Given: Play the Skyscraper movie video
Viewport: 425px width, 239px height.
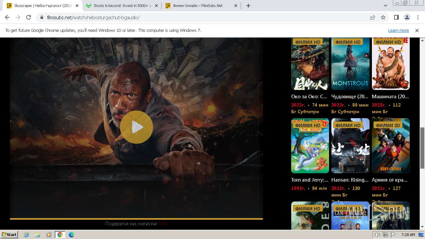Looking at the screenshot, I should [x=136, y=127].
